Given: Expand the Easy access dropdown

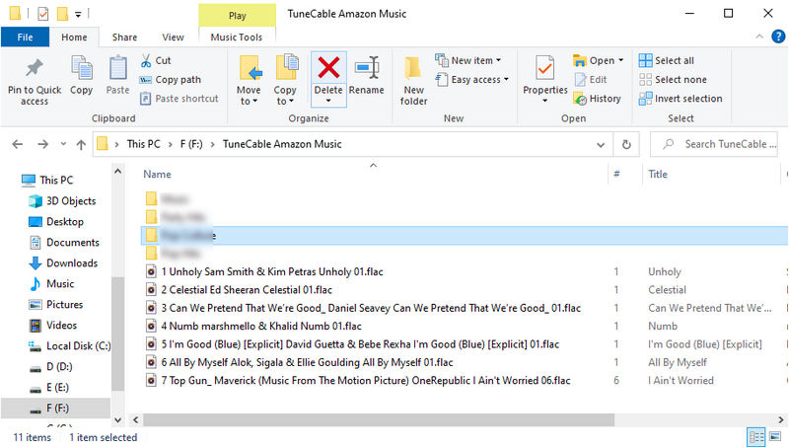Looking at the screenshot, I should click(x=506, y=80).
